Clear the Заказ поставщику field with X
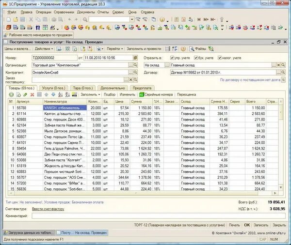 [130, 80]
